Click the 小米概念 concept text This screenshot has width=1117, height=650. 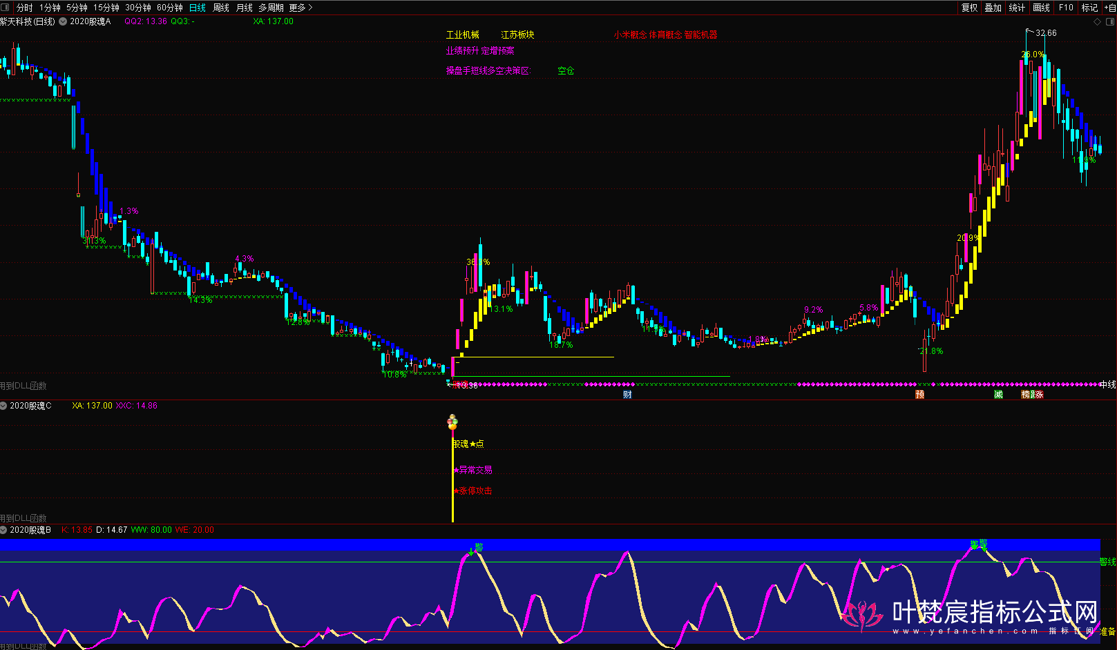point(629,35)
